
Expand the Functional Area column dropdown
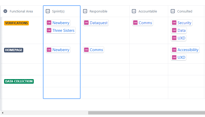coord(5,11)
